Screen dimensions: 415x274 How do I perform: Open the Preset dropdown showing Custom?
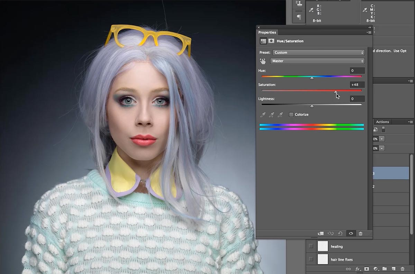[x=318, y=53]
